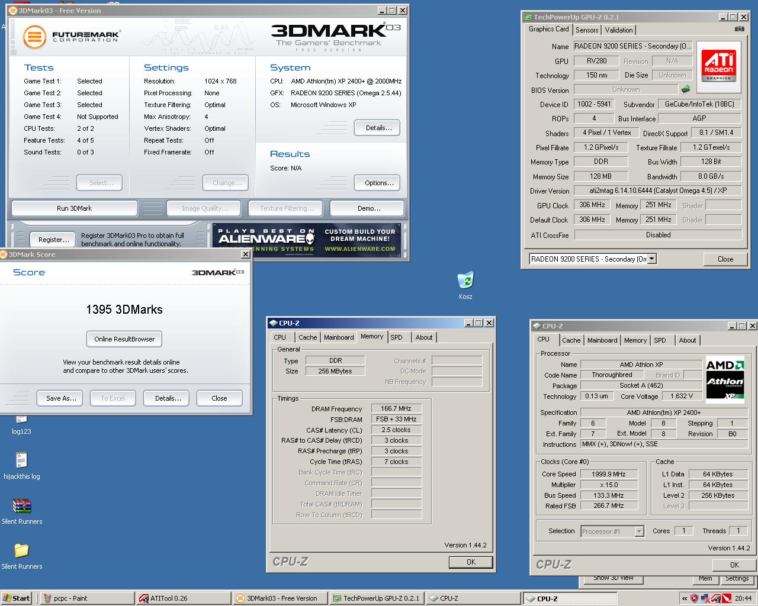The image size is (758, 606).
Task: Click the red shield security tray icon
Action: pos(694,598)
